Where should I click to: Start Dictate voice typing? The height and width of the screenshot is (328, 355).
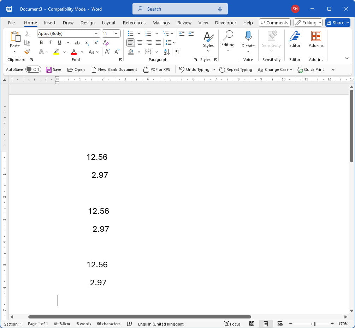(248, 39)
